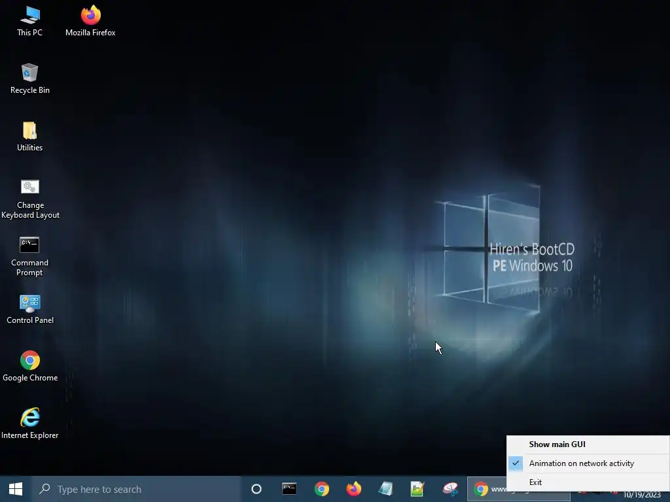Click the taskbar date 10/19/2023
Image resolution: width=670 pixels, height=502 pixels.
tap(642, 495)
